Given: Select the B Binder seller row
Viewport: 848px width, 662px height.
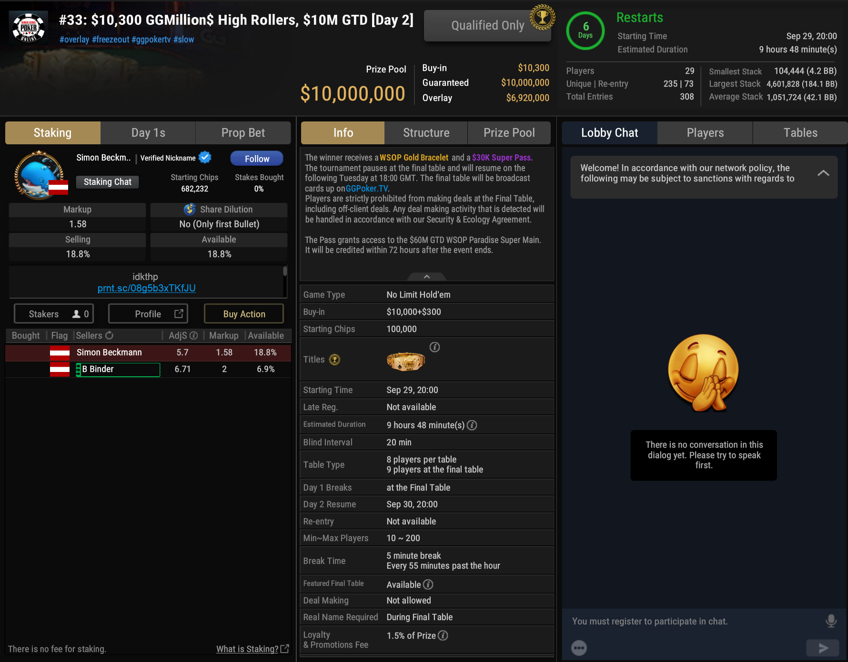Looking at the screenshot, I should [148, 369].
